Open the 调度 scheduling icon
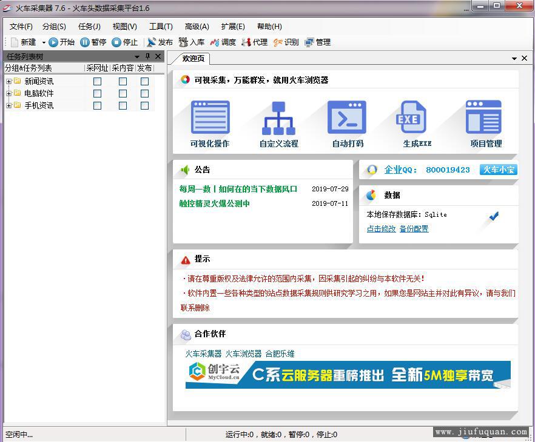Viewport: 535px width, 442px height. 215,42
